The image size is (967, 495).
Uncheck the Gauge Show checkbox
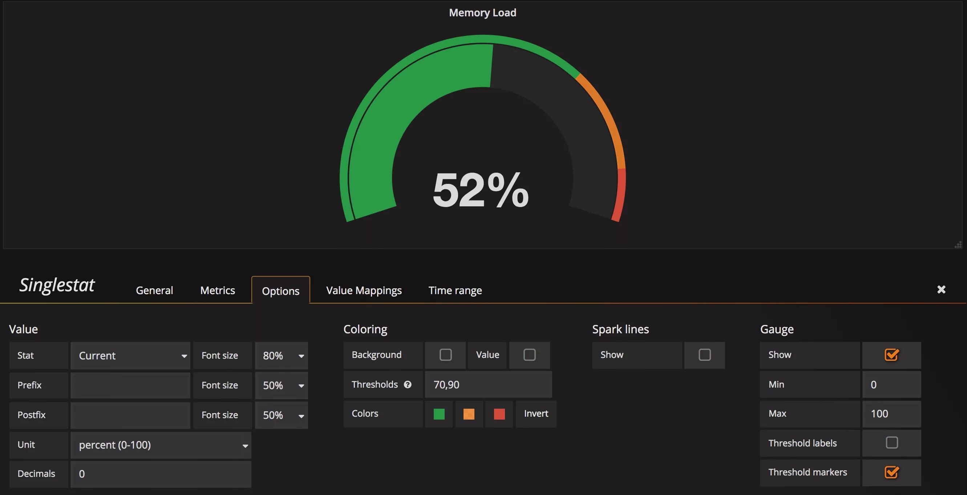coord(891,355)
